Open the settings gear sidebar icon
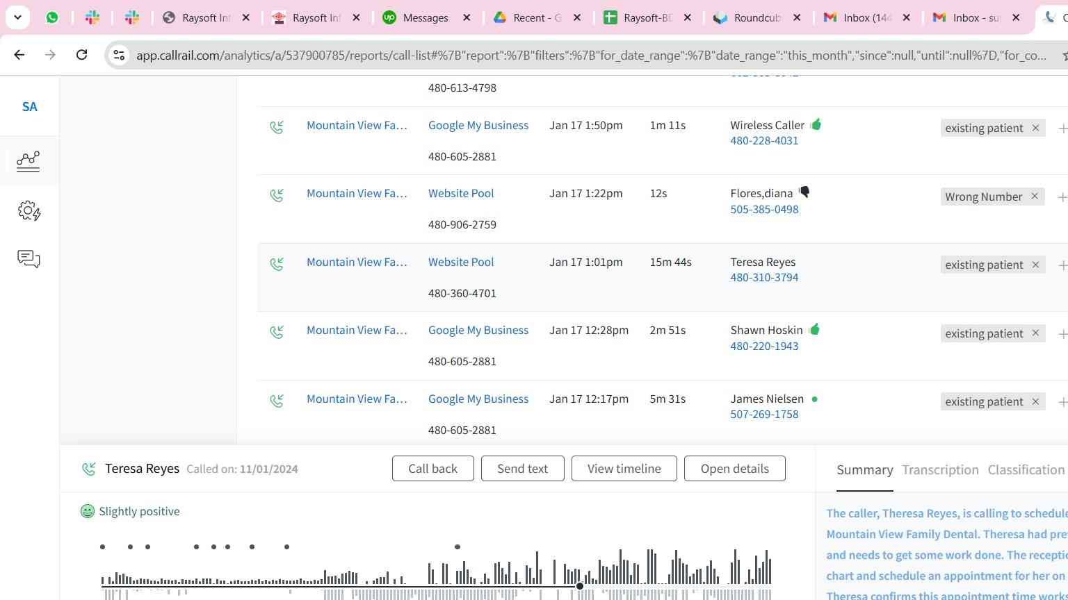This screenshot has width=1068, height=600. coord(29,210)
